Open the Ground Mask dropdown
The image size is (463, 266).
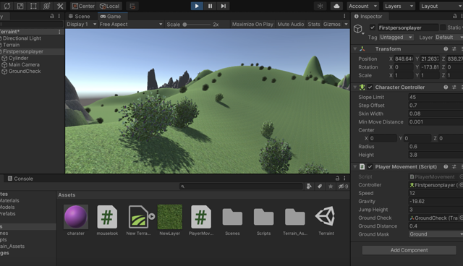436,234
